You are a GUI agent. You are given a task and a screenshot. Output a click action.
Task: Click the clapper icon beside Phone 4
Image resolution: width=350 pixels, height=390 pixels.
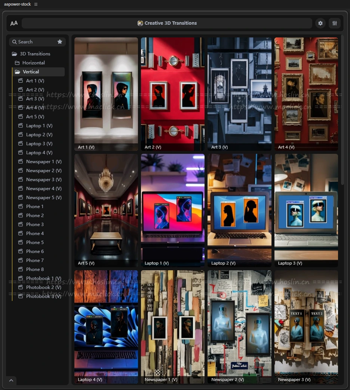(x=21, y=233)
